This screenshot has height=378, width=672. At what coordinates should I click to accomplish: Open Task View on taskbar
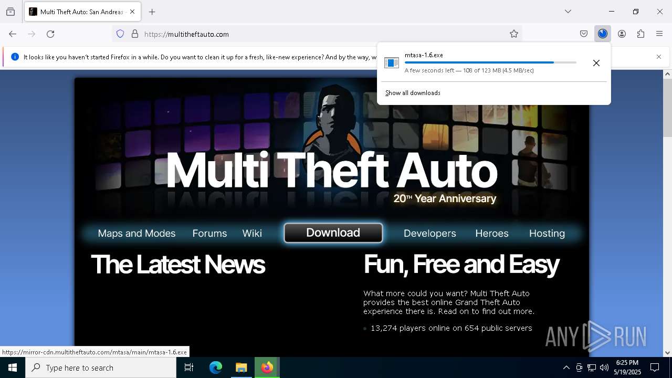(x=189, y=367)
